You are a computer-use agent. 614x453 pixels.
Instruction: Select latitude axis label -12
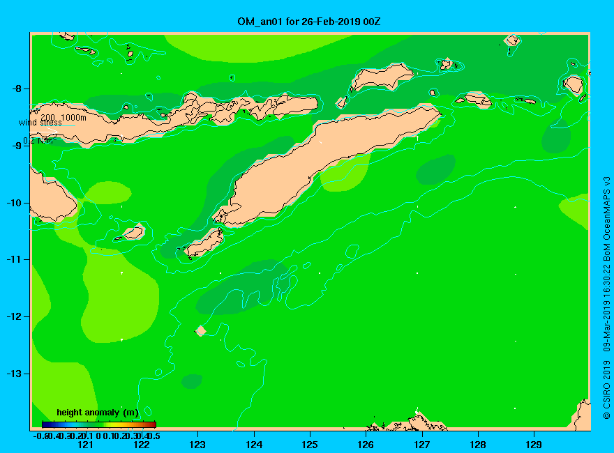pyautogui.click(x=15, y=316)
